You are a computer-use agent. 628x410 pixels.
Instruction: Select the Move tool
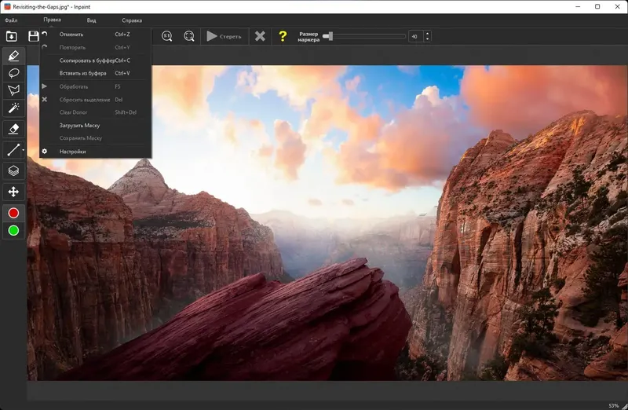click(13, 192)
